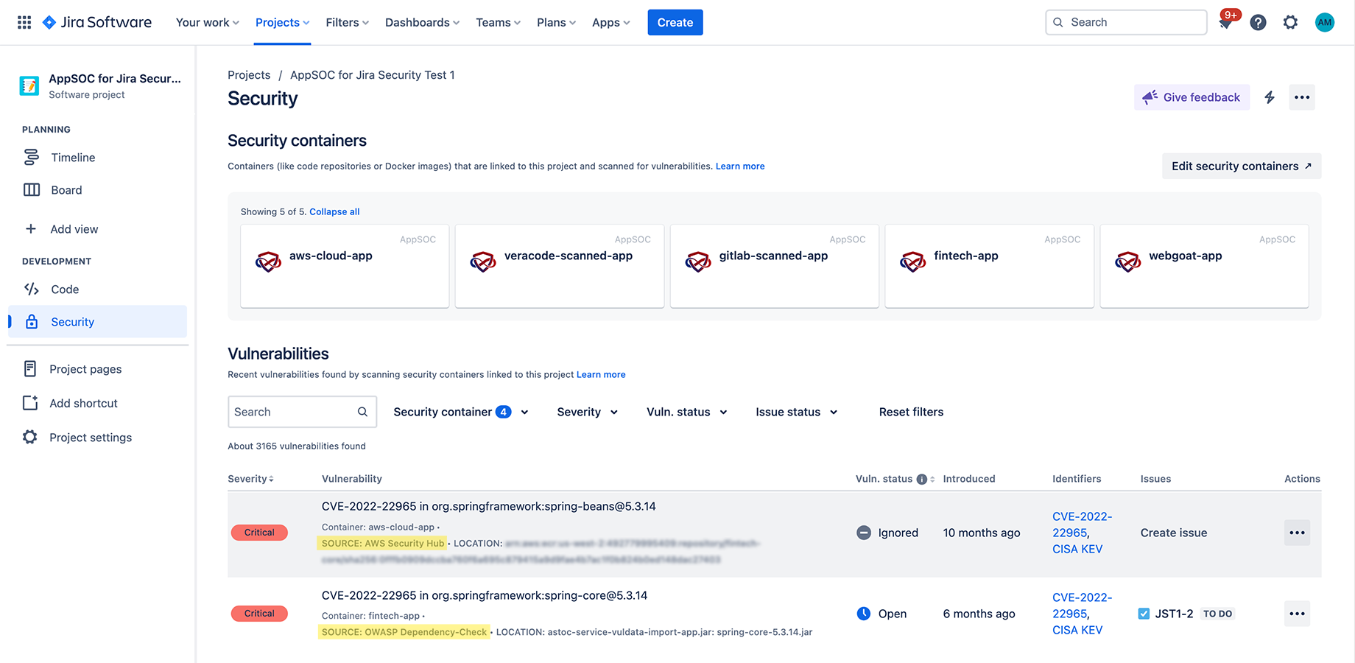The height and width of the screenshot is (663, 1355).
Task: Expand the Projects menu
Action: pos(282,22)
